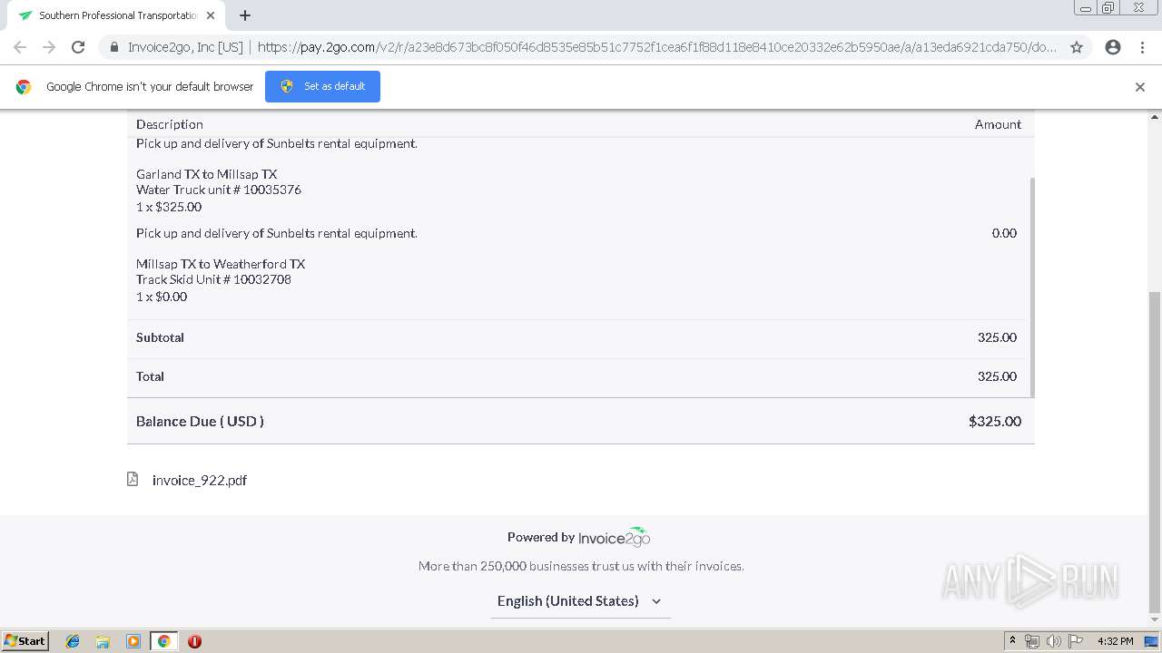
Task: Select the Southern Professional Transportation tab
Action: 116,15
